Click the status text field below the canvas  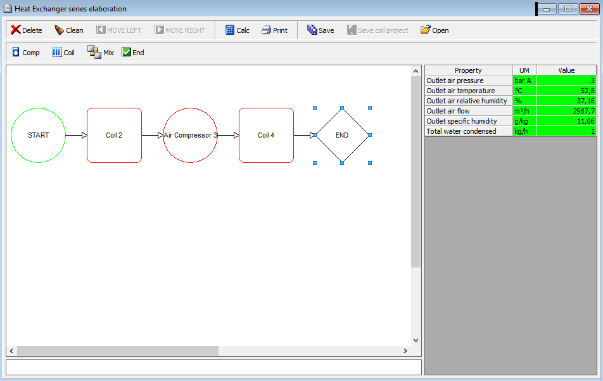(x=214, y=367)
